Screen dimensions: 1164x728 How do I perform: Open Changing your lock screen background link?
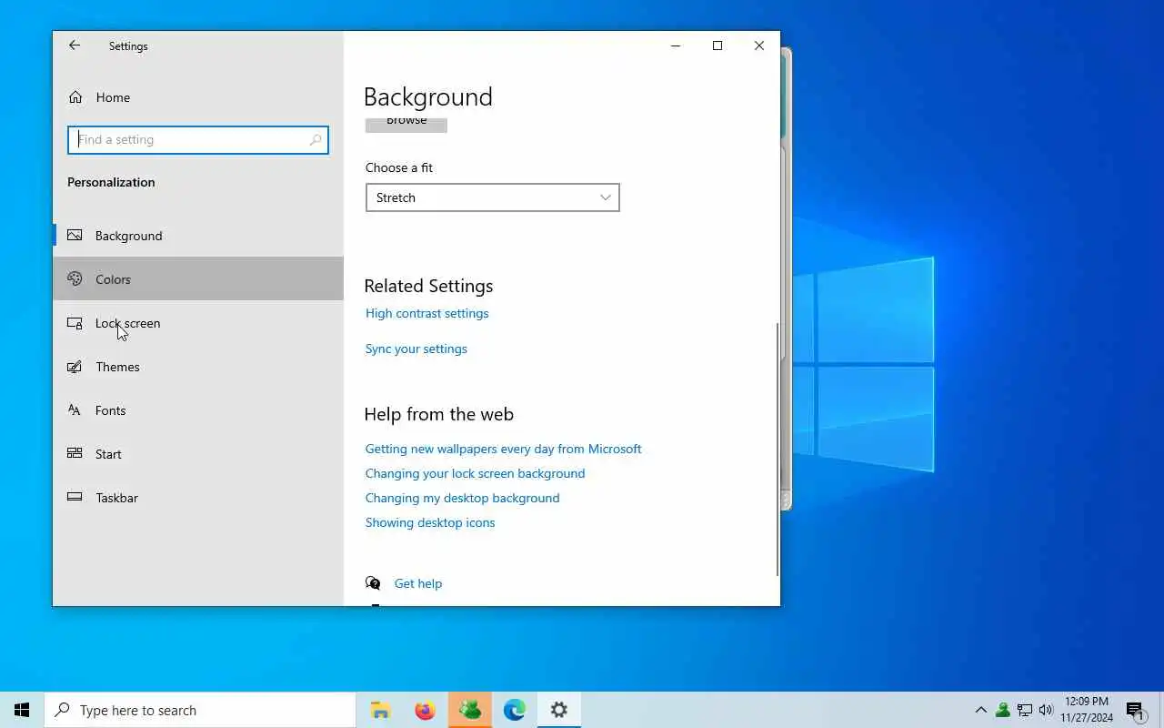pyautogui.click(x=475, y=473)
